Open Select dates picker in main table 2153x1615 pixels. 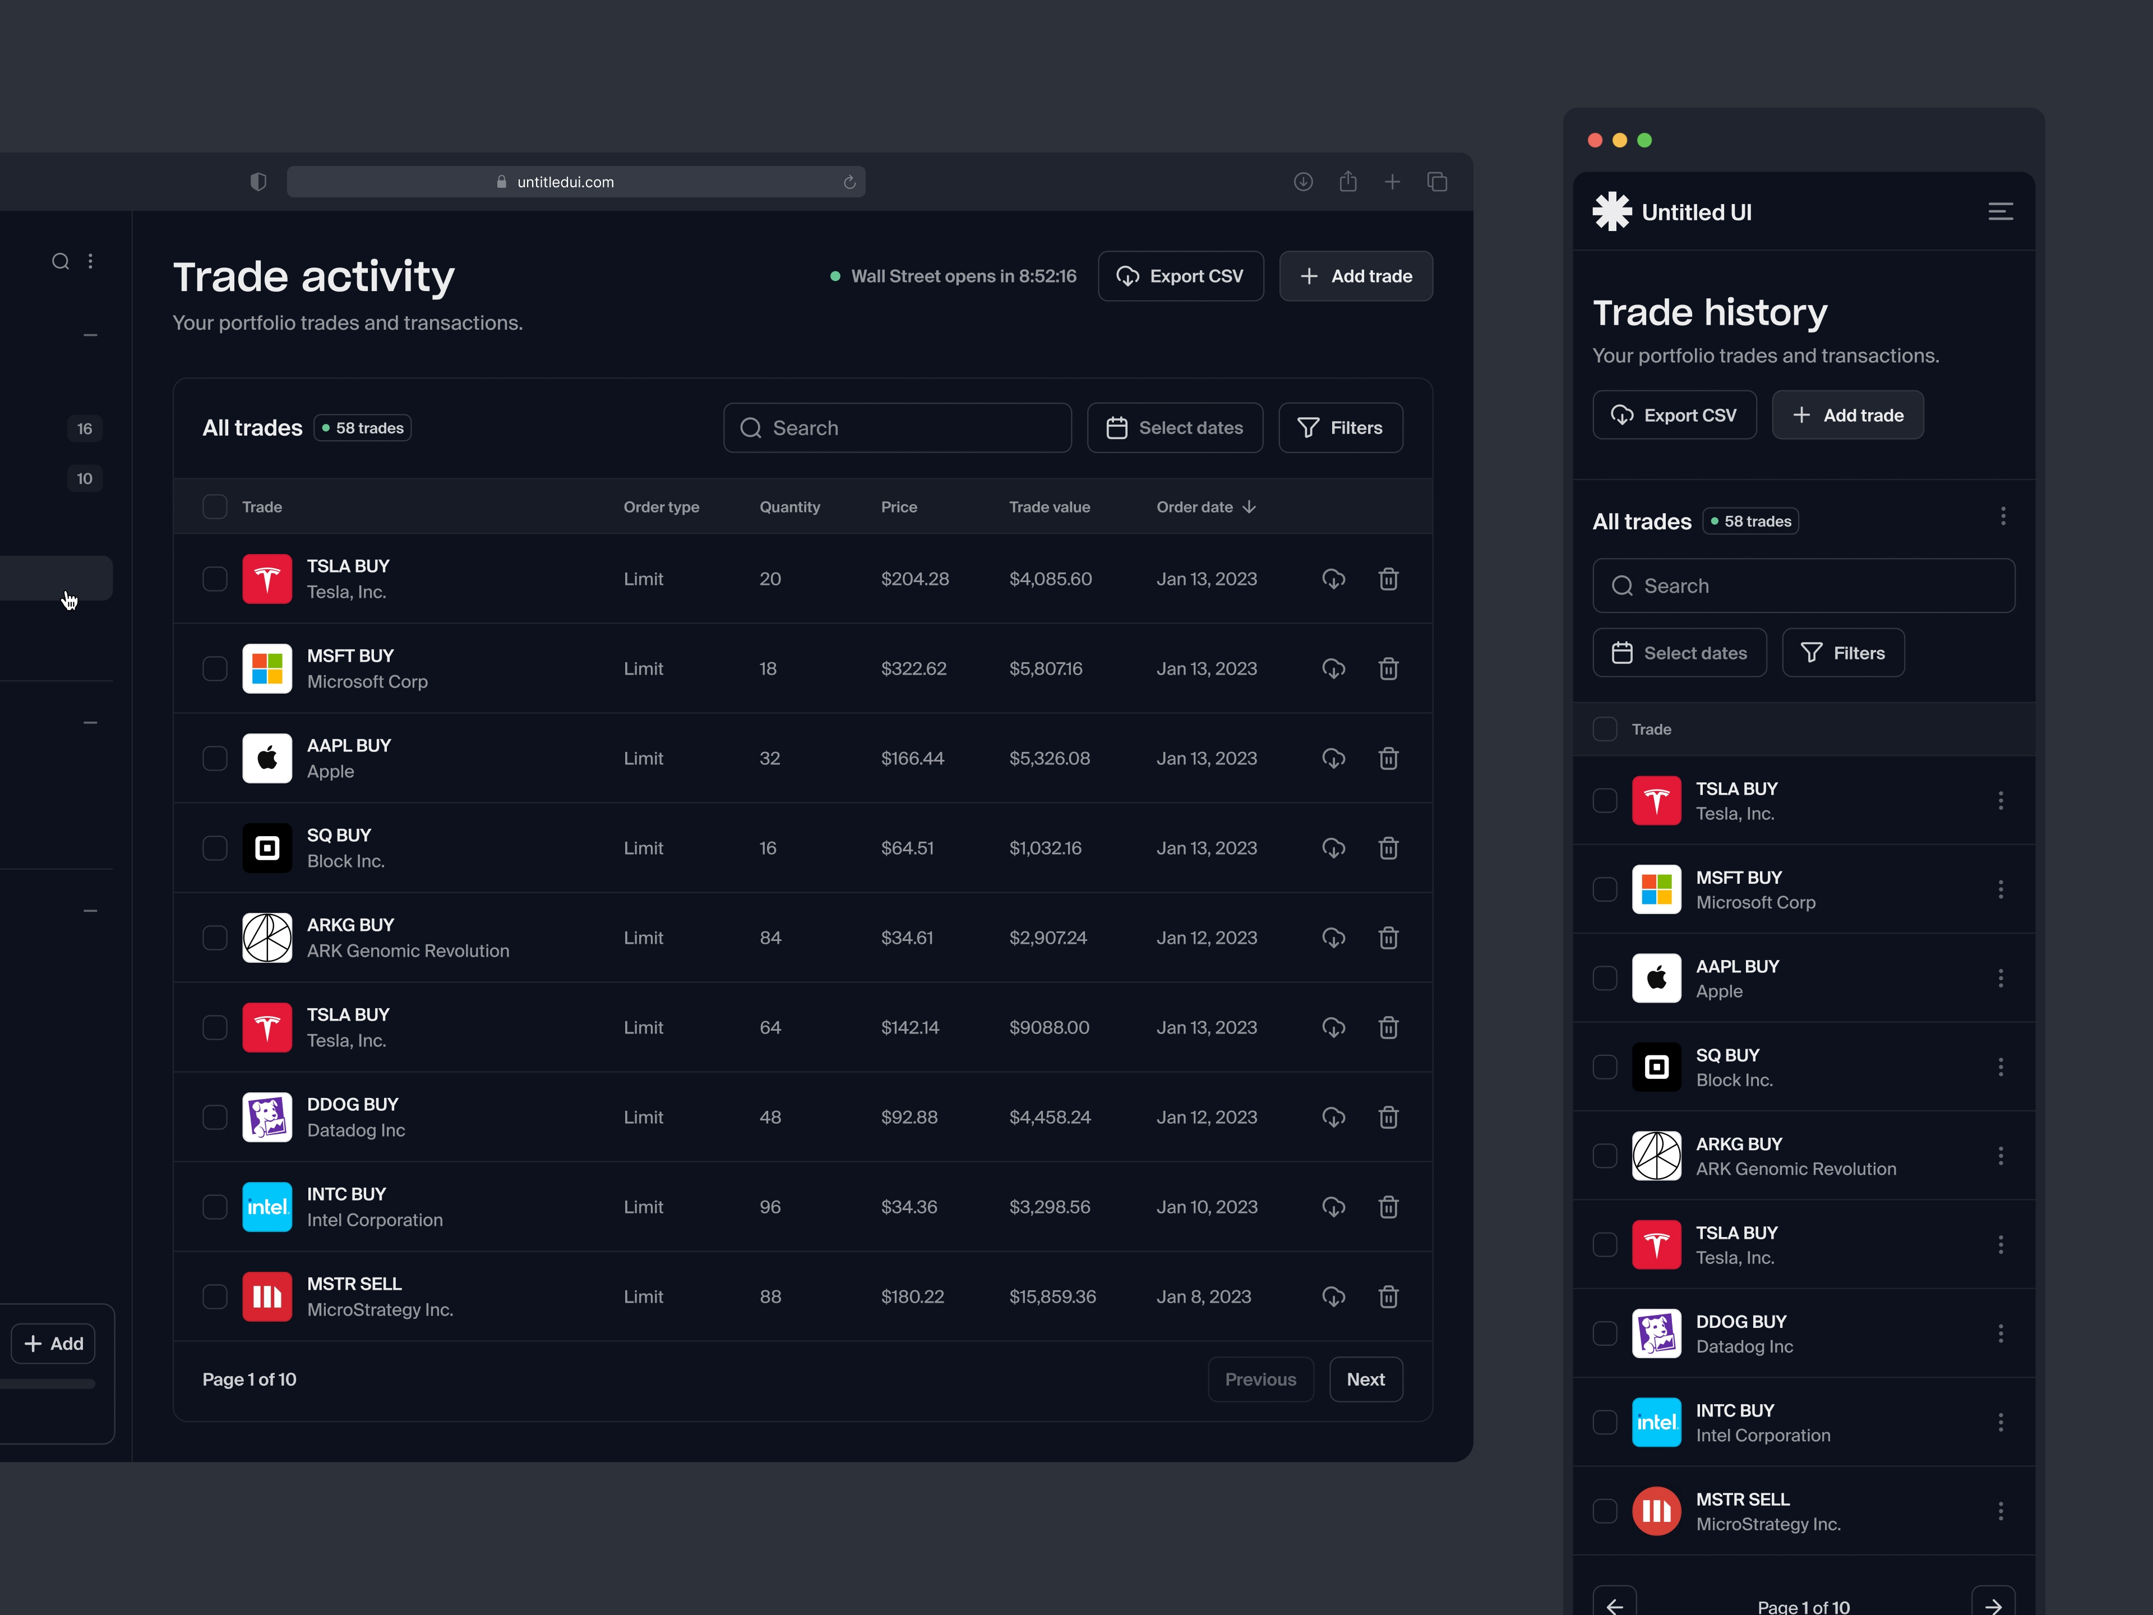(x=1175, y=427)
